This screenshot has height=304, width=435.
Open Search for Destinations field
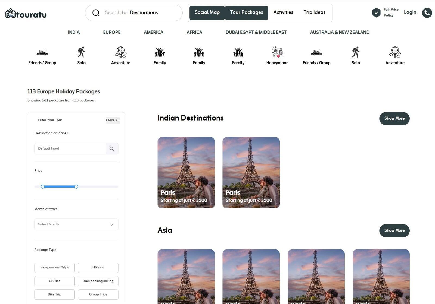click(x=134, y=13)
